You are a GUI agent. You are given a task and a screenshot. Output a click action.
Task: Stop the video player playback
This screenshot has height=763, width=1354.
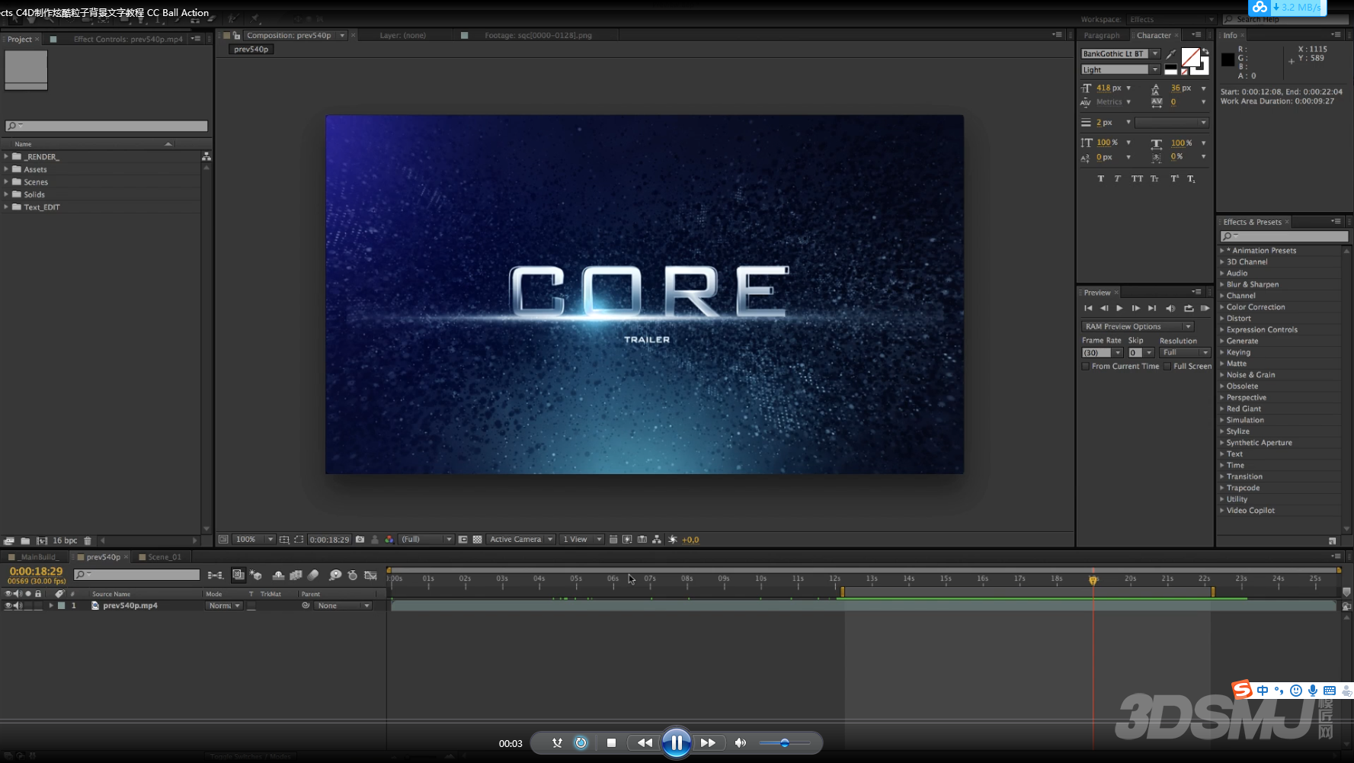pos(611,742)
